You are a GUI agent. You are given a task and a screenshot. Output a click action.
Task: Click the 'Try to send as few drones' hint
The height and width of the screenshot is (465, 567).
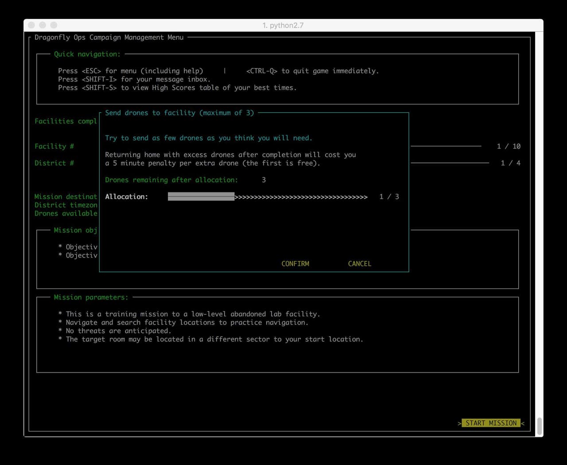pos(209,138)
